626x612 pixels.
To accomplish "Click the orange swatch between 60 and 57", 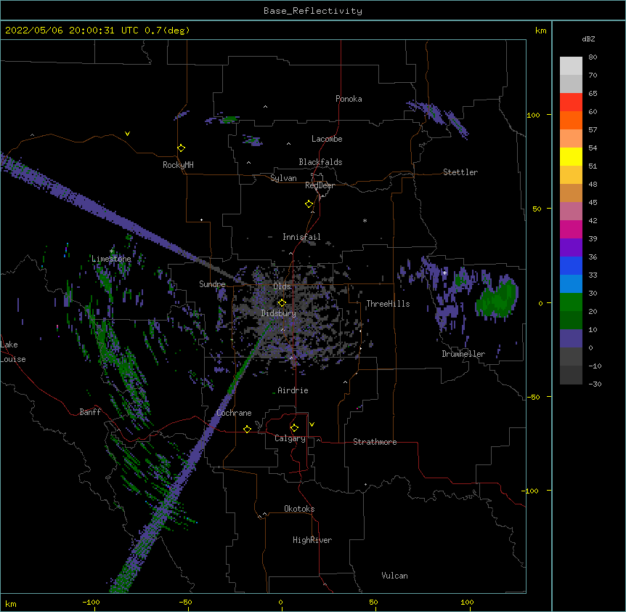I will point(571,121).
